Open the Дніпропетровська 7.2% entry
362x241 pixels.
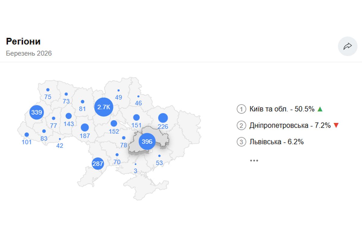(x=290, y=125)
